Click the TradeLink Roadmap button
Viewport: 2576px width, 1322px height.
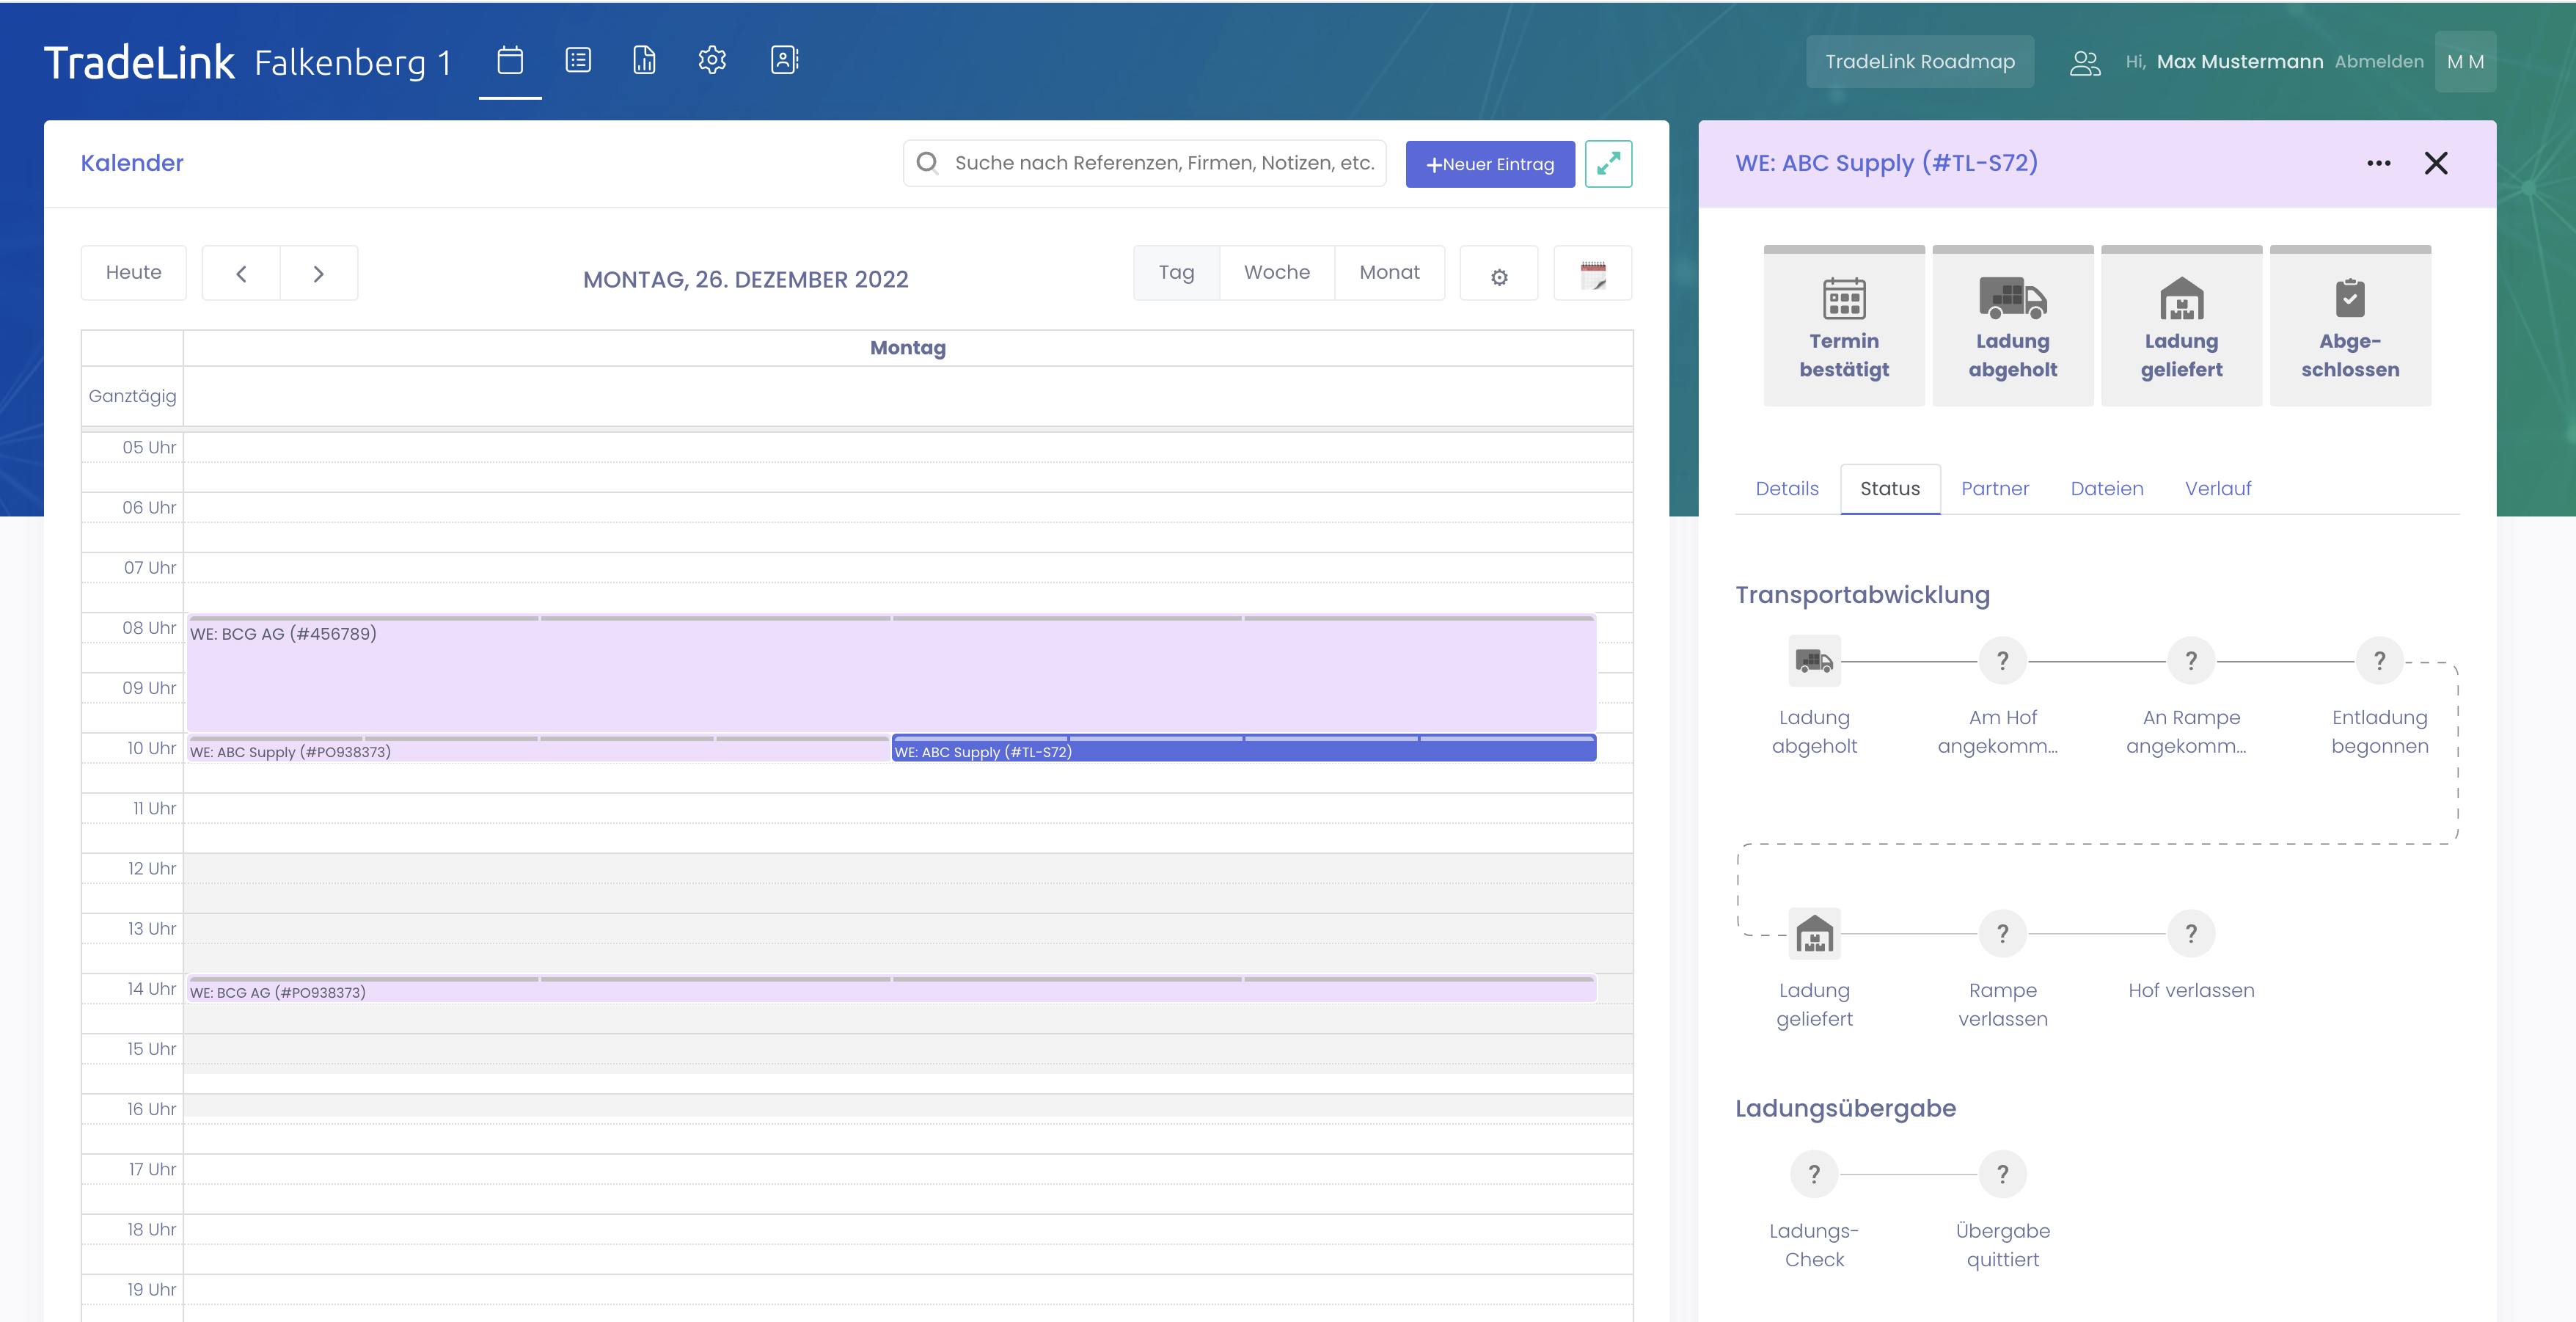pyautogui.click(x=1919, y=62)
